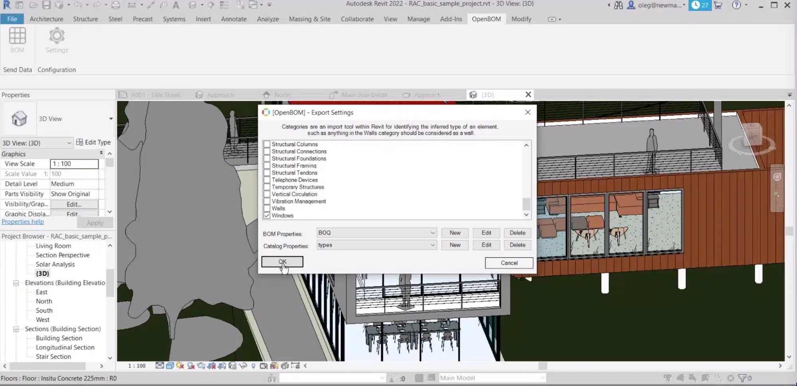The height and width of the screenshot is (386, 797).
Task: Open the Catalog Properties dropdown
Action: (377, 245)
